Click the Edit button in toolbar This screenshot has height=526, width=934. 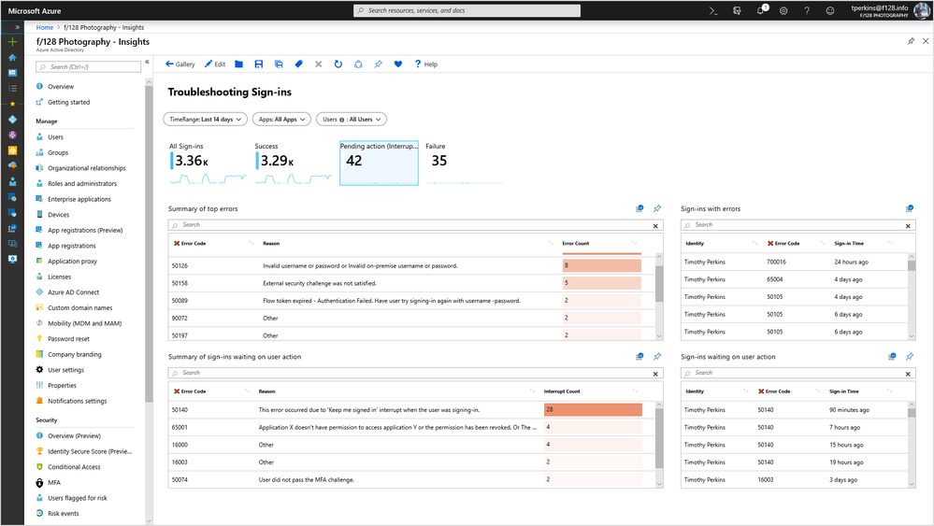215,64
